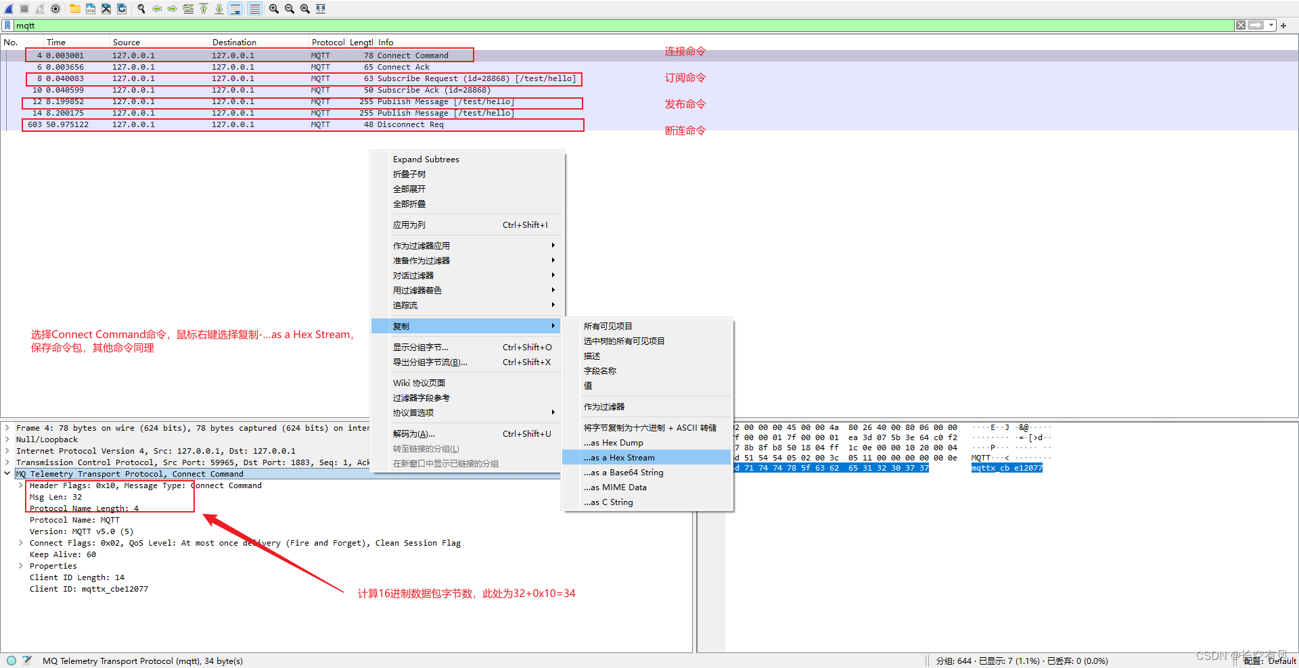The height and width of the screenshot is (668, 1299).
Task: Save this capture file
Action: [x=91, y=9]
